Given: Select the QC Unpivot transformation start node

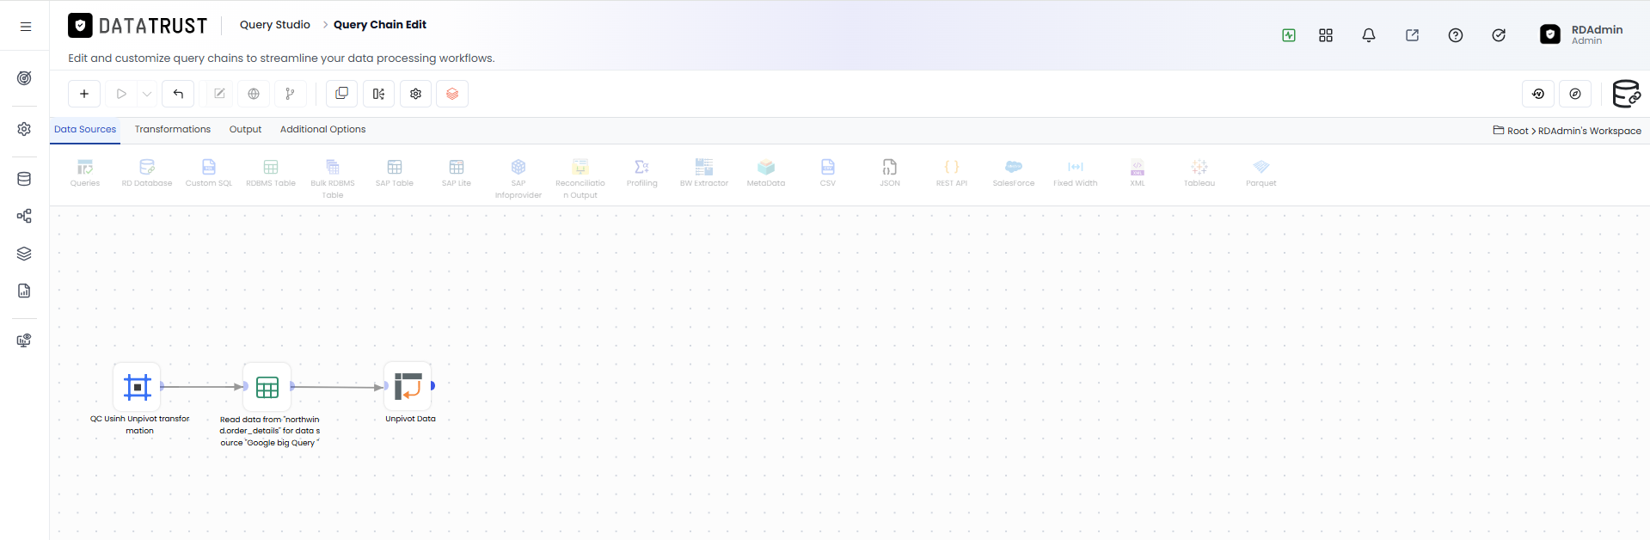Looking at the screenshot, I should point(138,387).
